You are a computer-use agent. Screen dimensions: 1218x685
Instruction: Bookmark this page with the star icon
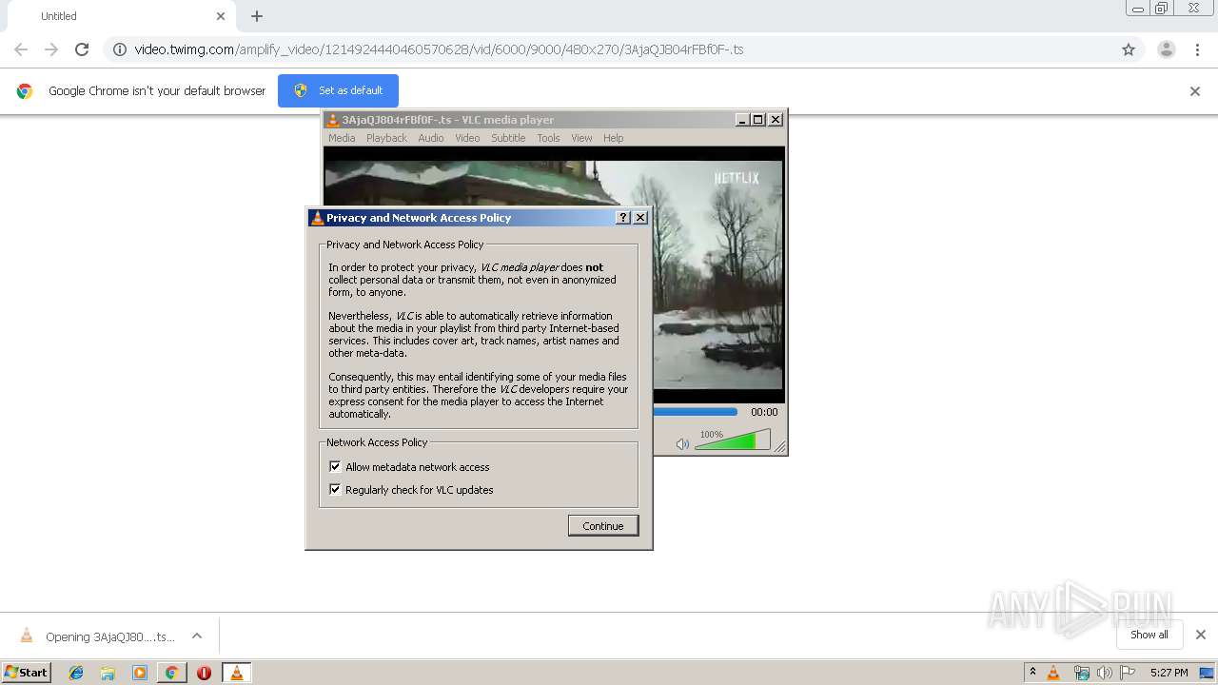pyautogui.click(x=1129, y=49)
